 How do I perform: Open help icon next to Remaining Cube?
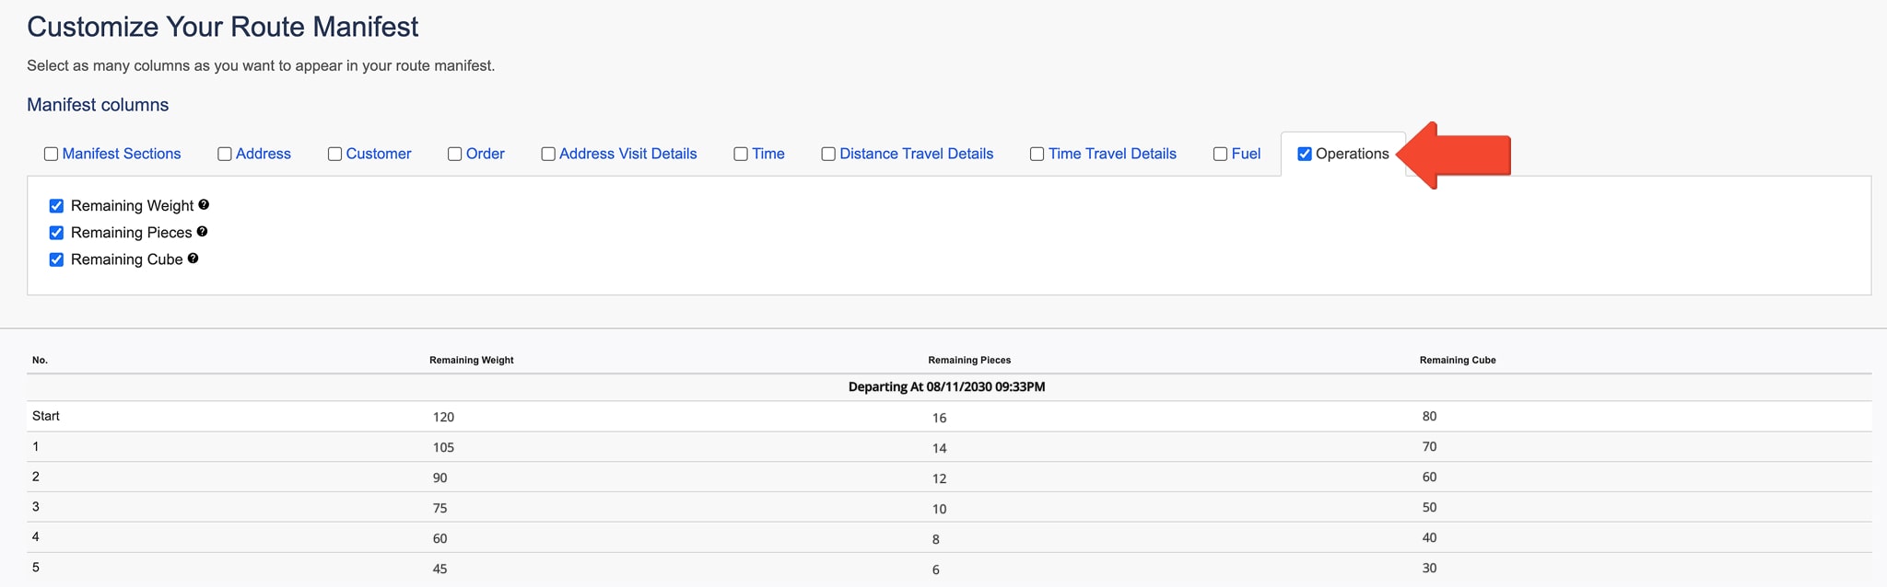pyautogui.click(x=193, y=258)
